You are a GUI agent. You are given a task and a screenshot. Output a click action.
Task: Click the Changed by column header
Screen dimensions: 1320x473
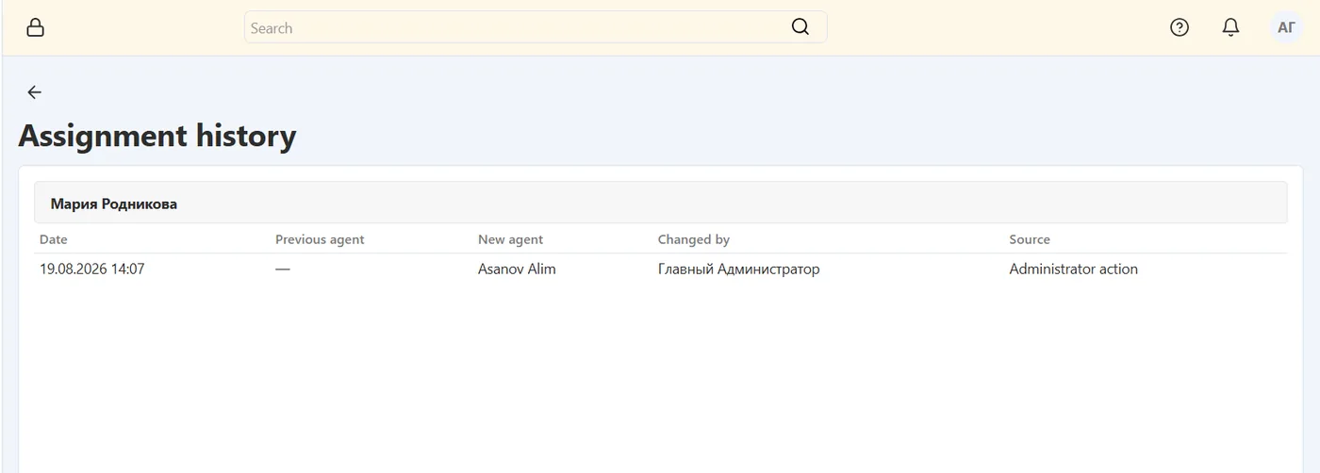694,239
